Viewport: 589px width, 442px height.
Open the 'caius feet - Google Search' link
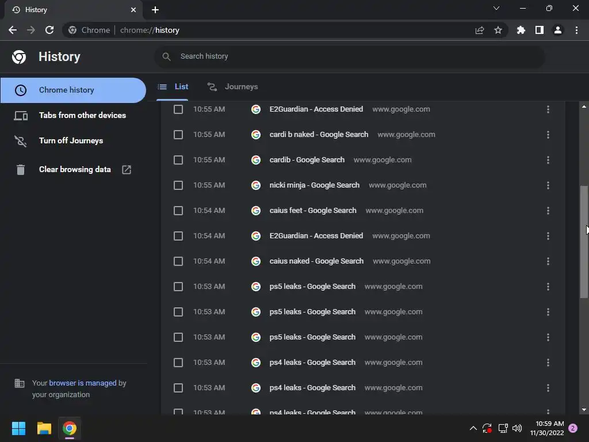coord(313,211)
